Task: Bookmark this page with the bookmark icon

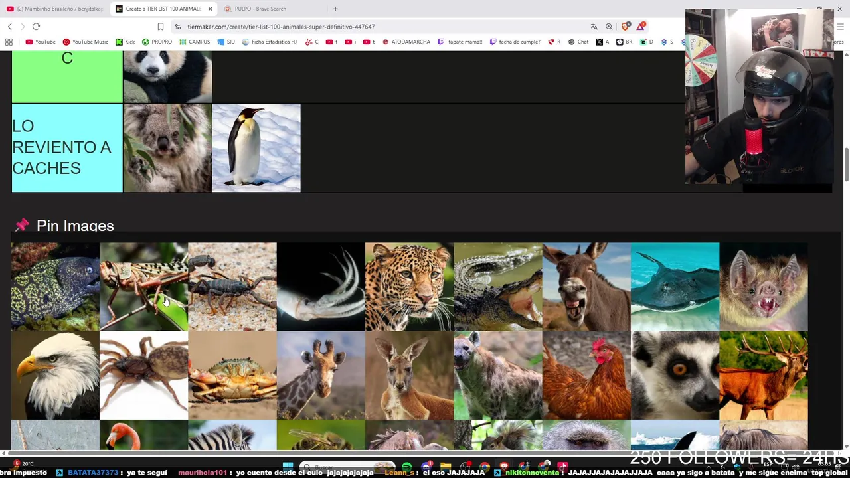Action: (160, 27)
